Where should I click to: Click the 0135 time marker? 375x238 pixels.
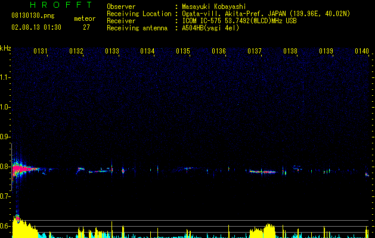click(183, 51)
